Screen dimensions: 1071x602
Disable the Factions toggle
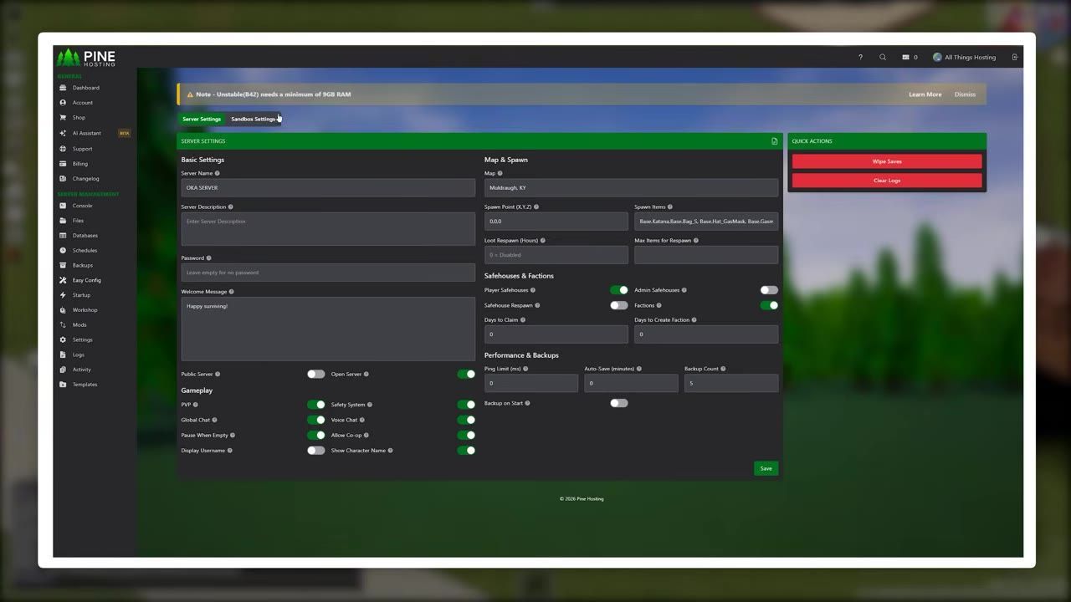click(x=769, y=305)
